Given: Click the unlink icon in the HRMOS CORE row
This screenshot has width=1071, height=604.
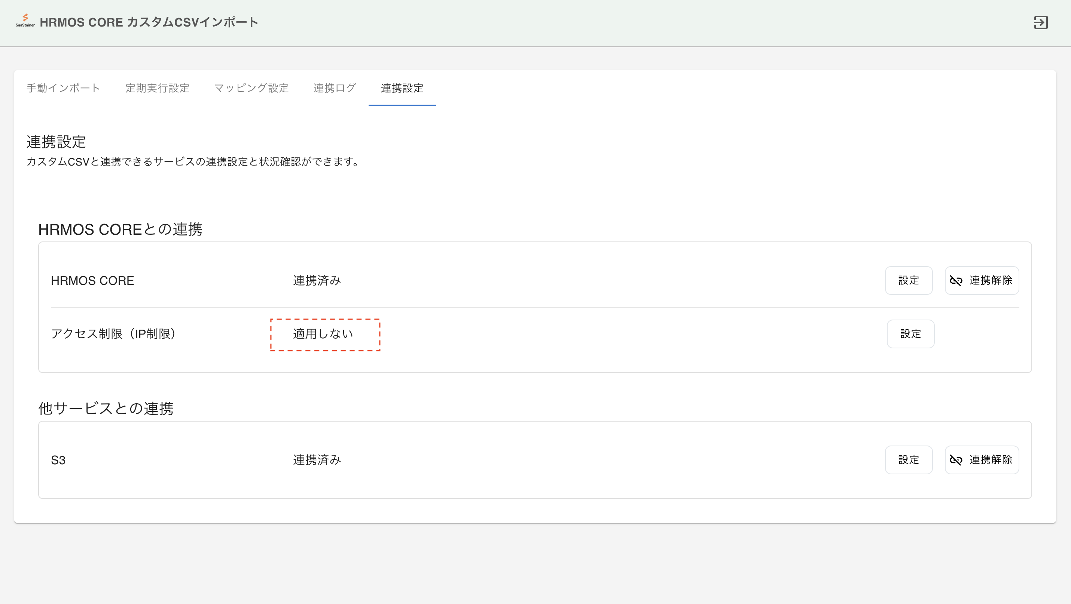Looking at the screenshot, I should point(956,281).
